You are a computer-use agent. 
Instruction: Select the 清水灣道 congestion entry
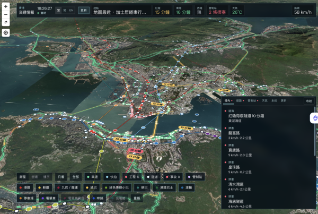coord(268,184)
